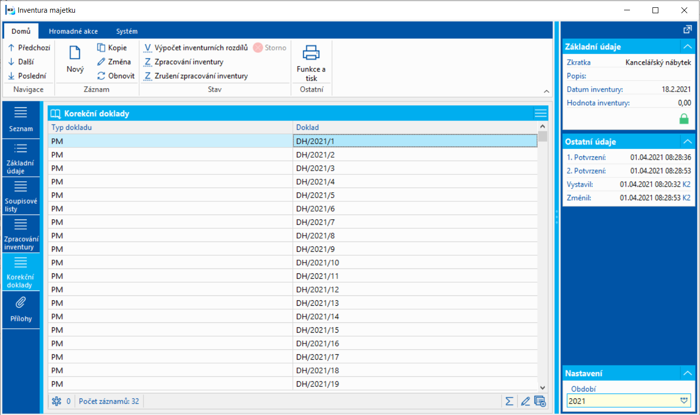Viewport: 700px width, 415px height.
Task: Sort by Typ dokladu column header
Action: tap(170, 127)
